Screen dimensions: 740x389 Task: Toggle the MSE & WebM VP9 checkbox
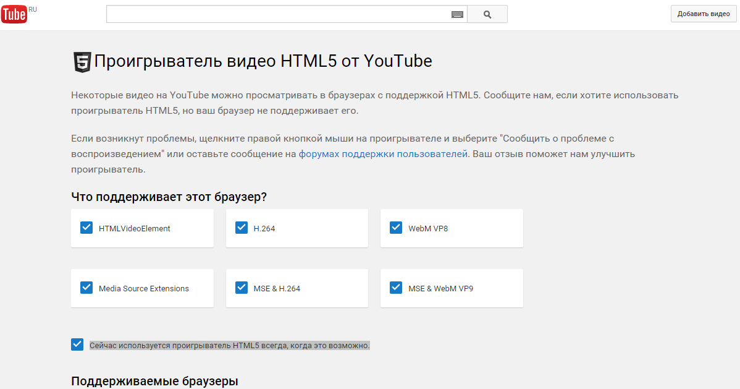[396, 288]
